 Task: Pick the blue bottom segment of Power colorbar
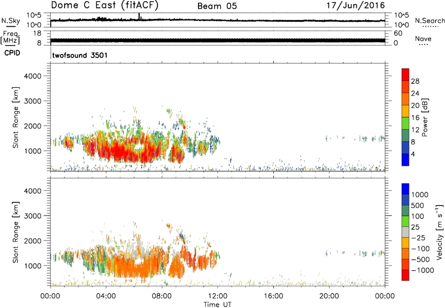[406, 160]
